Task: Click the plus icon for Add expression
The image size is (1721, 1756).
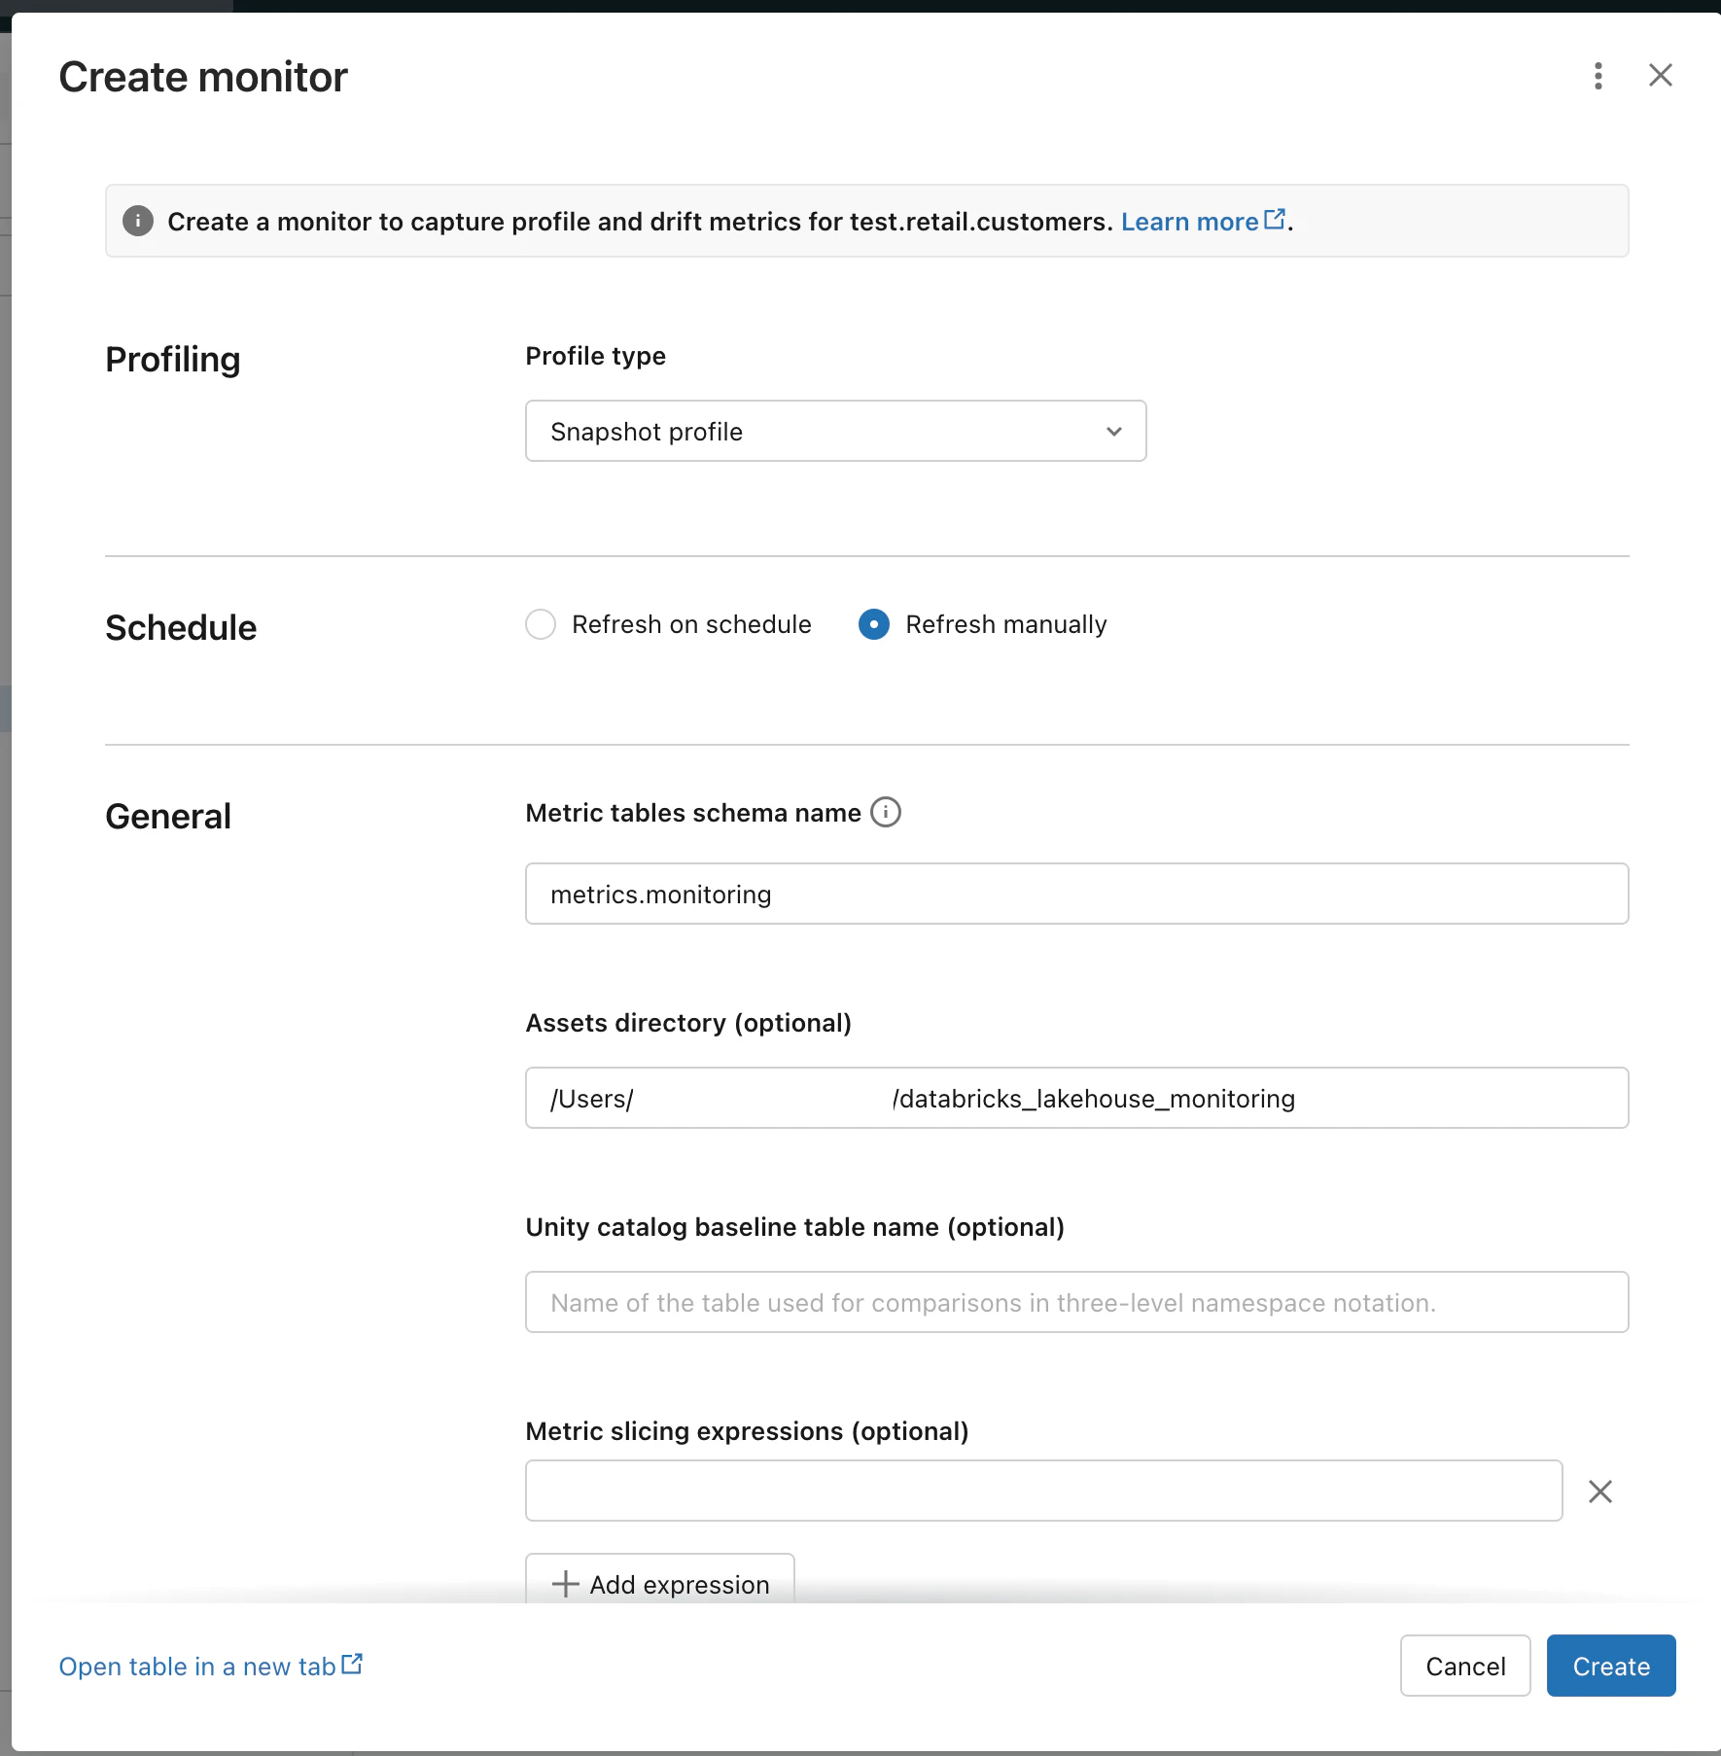Action: pos(565,1584)
